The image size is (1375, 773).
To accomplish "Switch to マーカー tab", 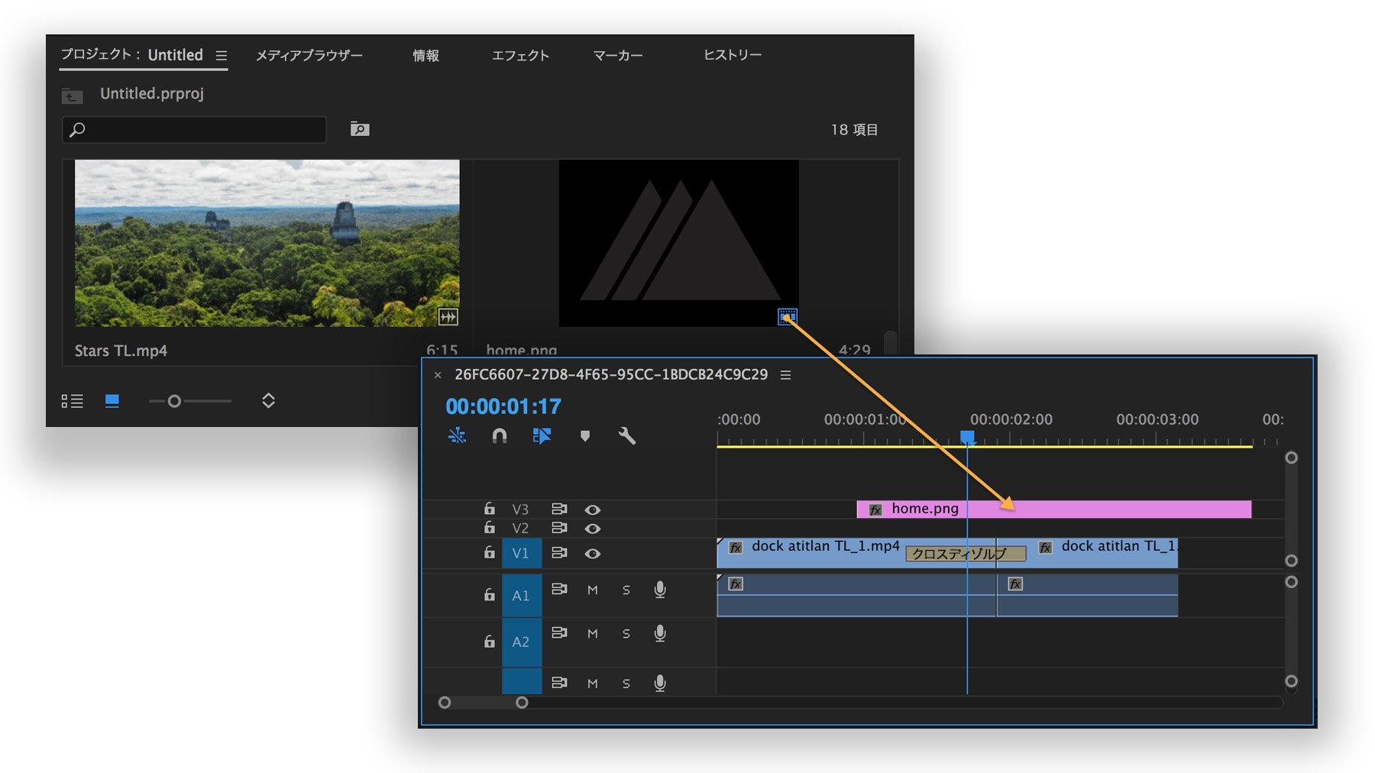I will 618,55.
